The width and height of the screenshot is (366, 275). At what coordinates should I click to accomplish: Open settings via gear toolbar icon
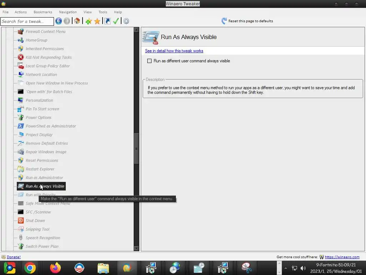pos(126,21)
